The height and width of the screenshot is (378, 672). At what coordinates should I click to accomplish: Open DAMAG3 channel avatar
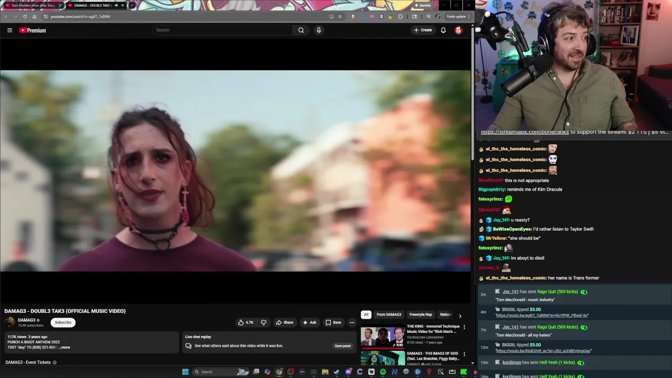click(9, 322)
